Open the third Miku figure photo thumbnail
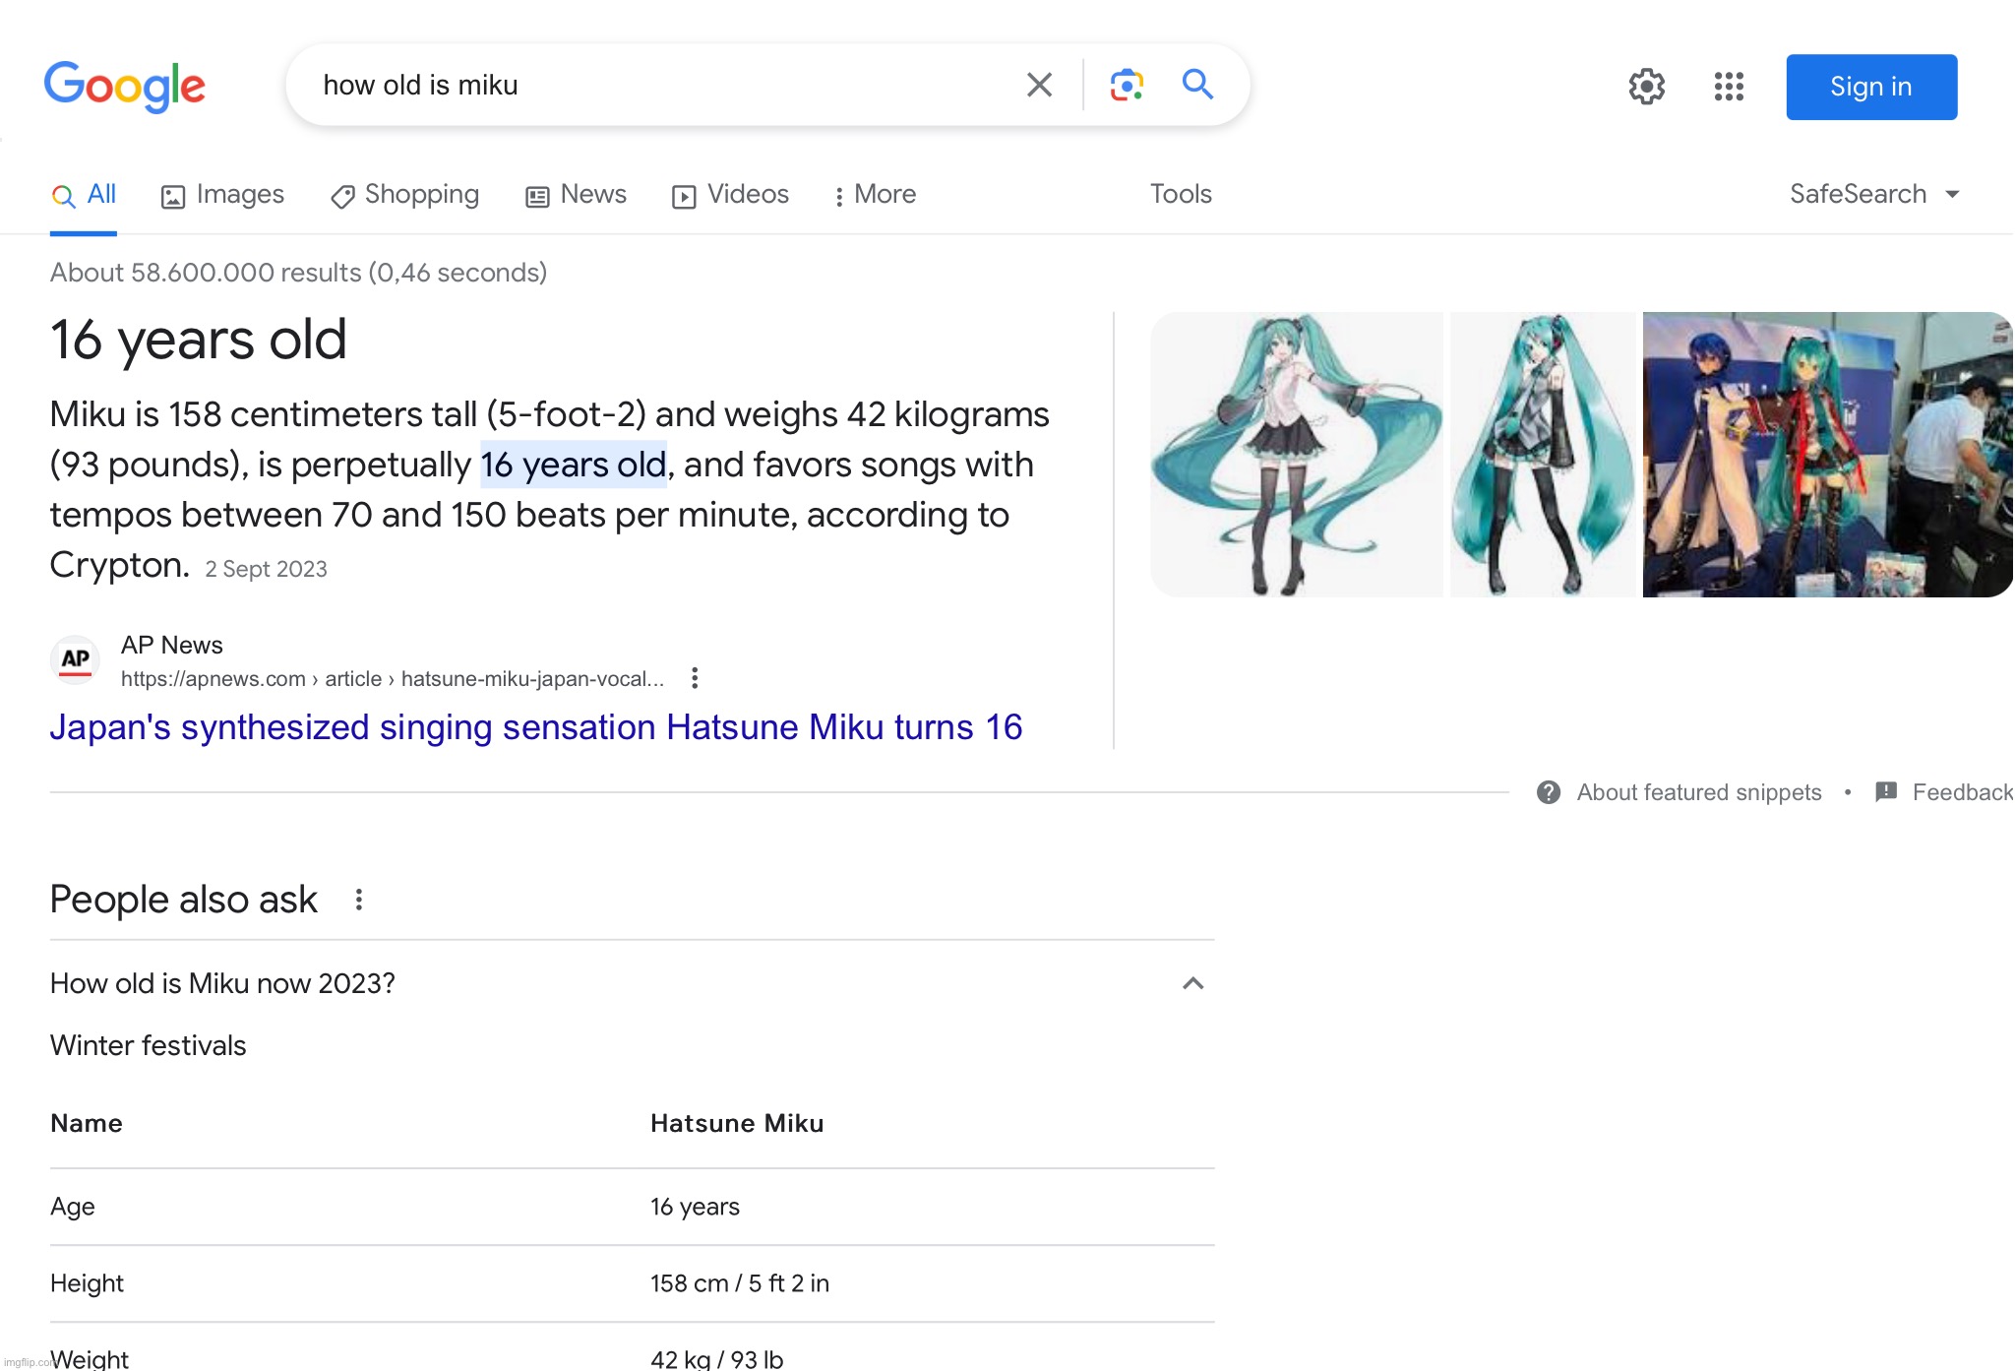Viewport: 2015px width, 1371px height. tap(1828, 455)
